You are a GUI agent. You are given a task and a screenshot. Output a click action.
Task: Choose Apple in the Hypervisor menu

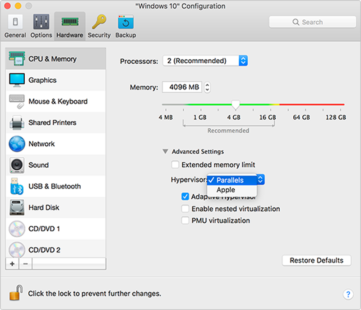pos(232,190)
